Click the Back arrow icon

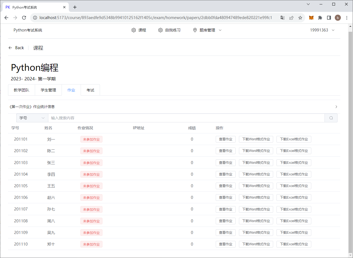pyautogui.click(x=10, y=48)
